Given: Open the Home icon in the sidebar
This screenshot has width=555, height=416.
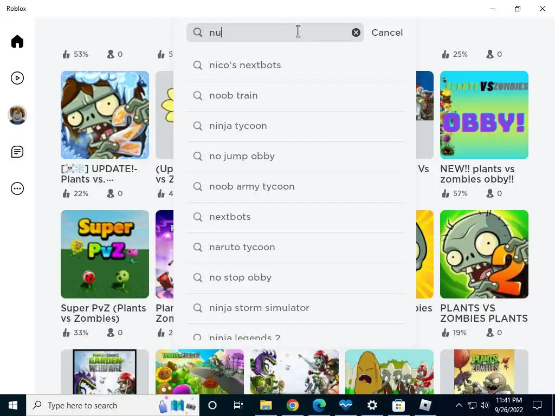Looking at the screenshot, I should [x=17, y=41].
